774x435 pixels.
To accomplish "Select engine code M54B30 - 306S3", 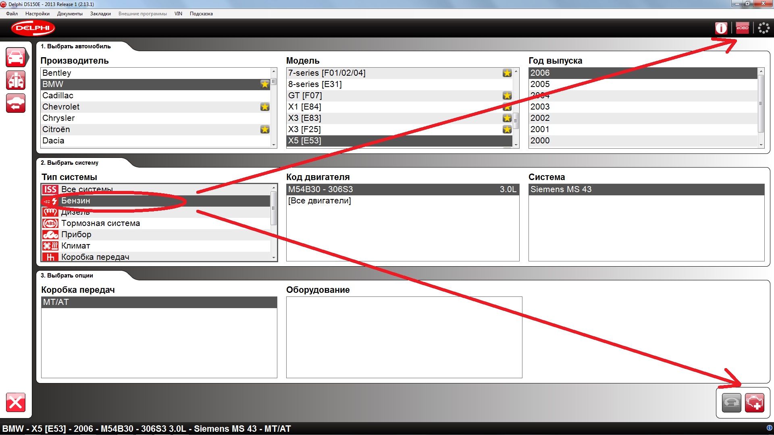I will coord(403,189).
